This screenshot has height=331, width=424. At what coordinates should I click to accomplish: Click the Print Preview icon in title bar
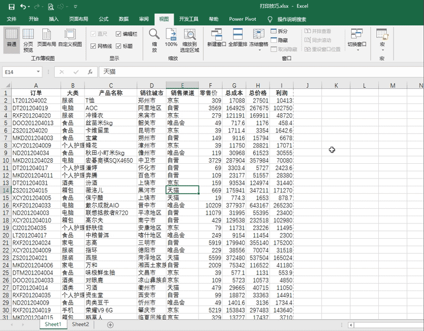pos(51,7)
